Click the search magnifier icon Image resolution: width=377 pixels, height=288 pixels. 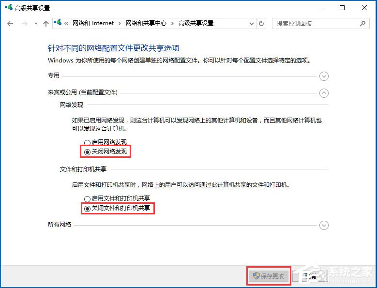(362, 23)
